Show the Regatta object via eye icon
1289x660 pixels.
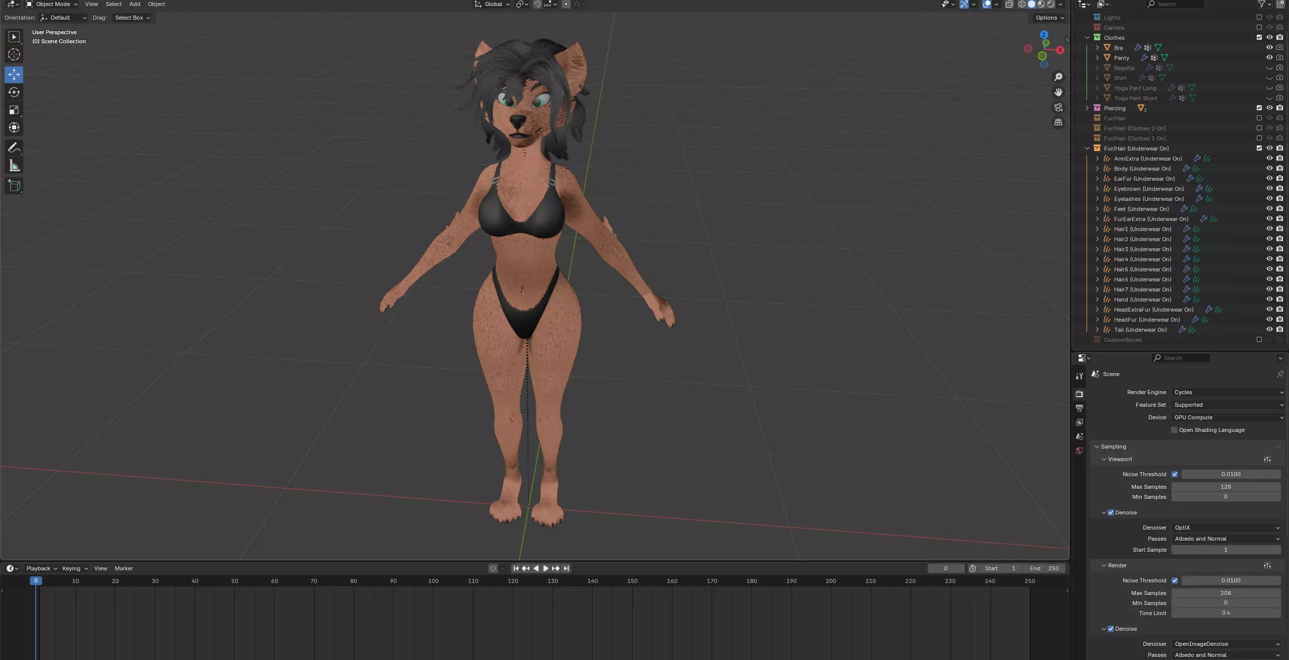point(1269,67)
